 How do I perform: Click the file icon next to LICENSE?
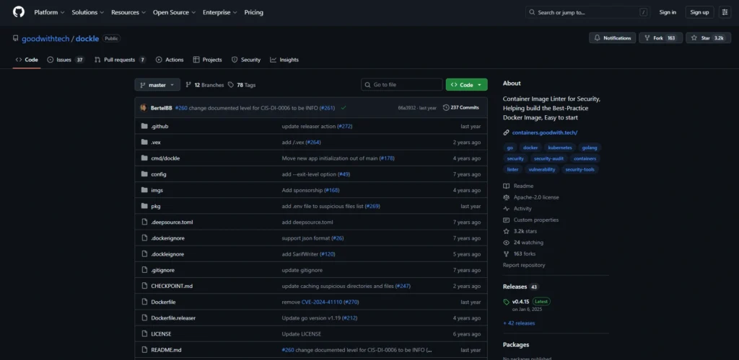click(144, 333)
